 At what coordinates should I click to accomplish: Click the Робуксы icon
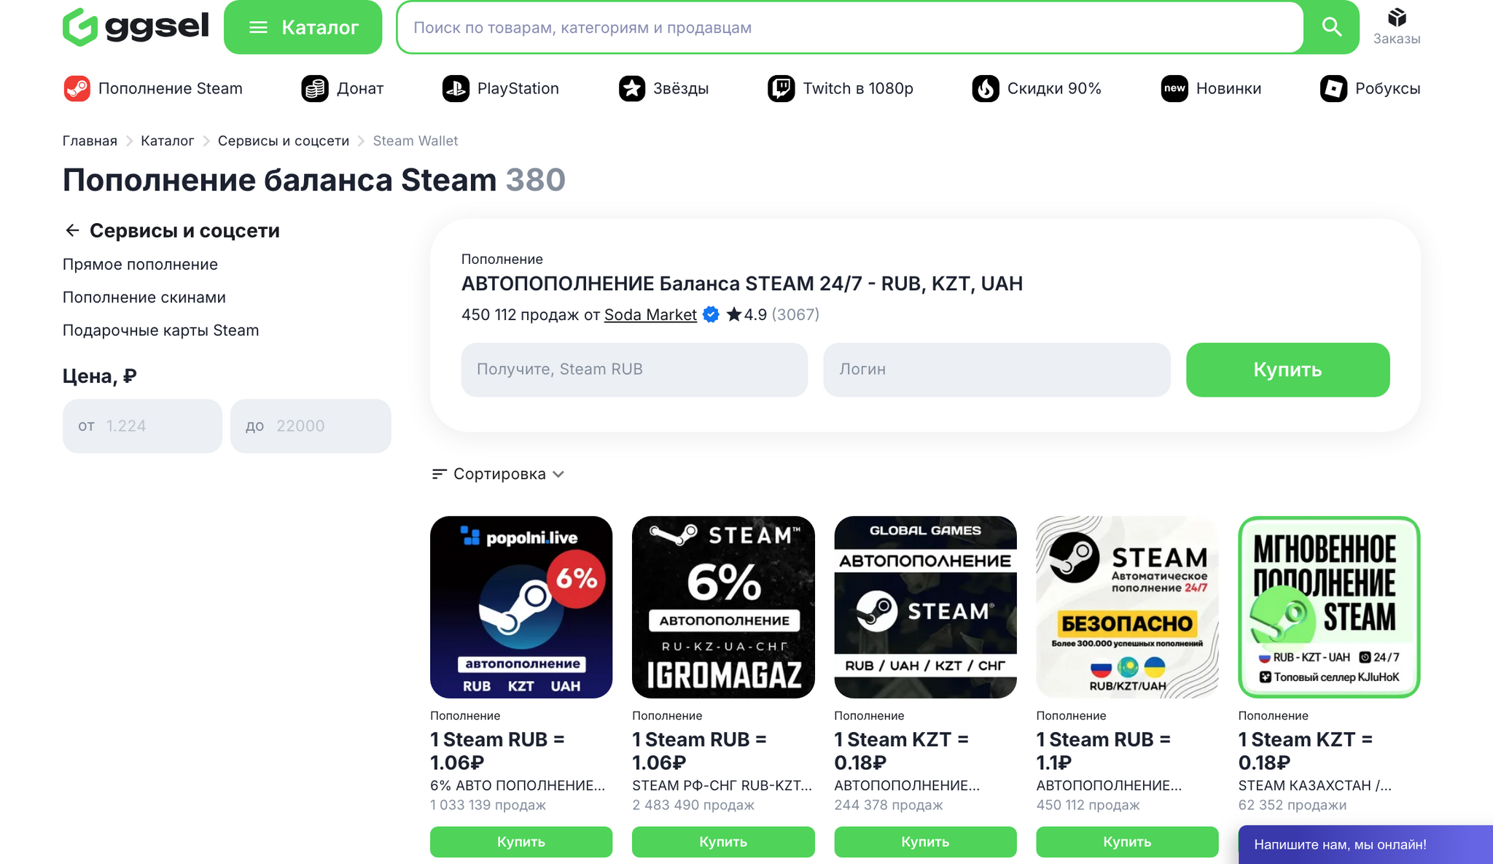coord(1333,88)
